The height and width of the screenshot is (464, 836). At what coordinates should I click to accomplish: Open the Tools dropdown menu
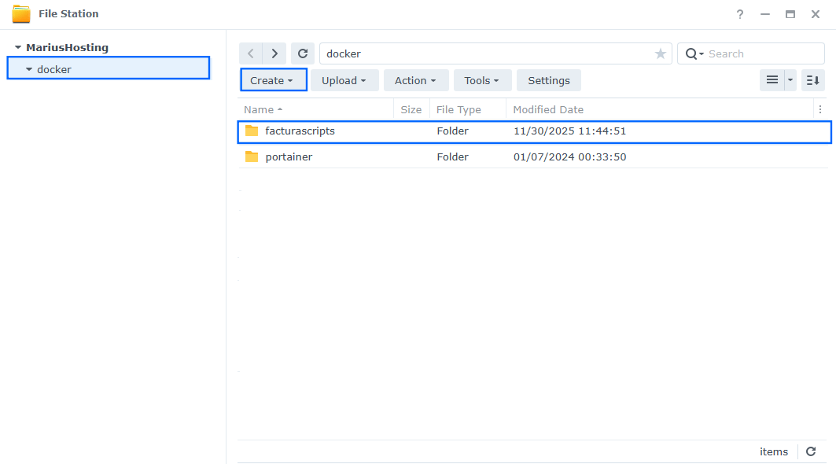pyautogui.click(x=482, y=80)
